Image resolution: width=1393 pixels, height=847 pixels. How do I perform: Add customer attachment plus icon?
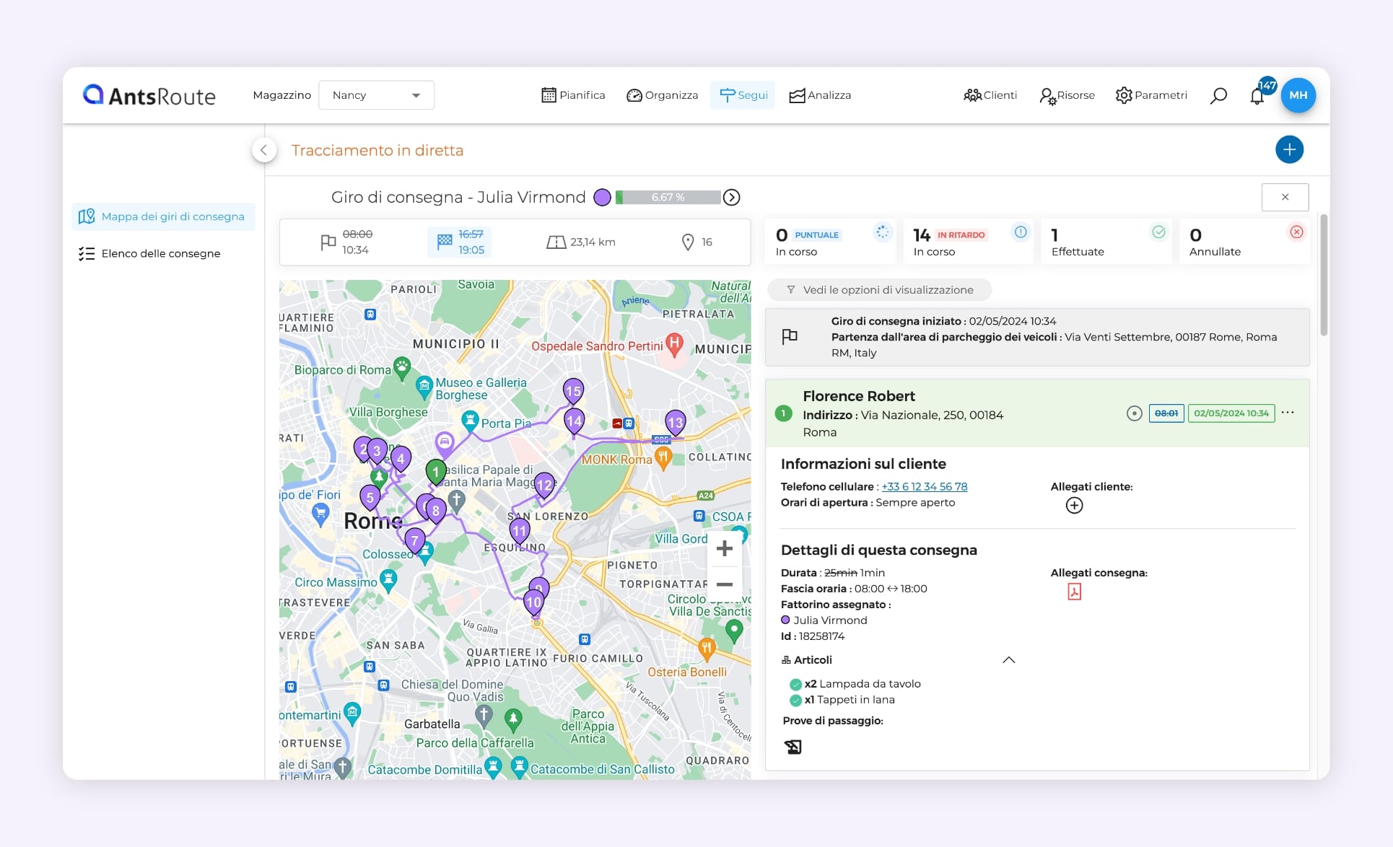(x=1074, y=506)
